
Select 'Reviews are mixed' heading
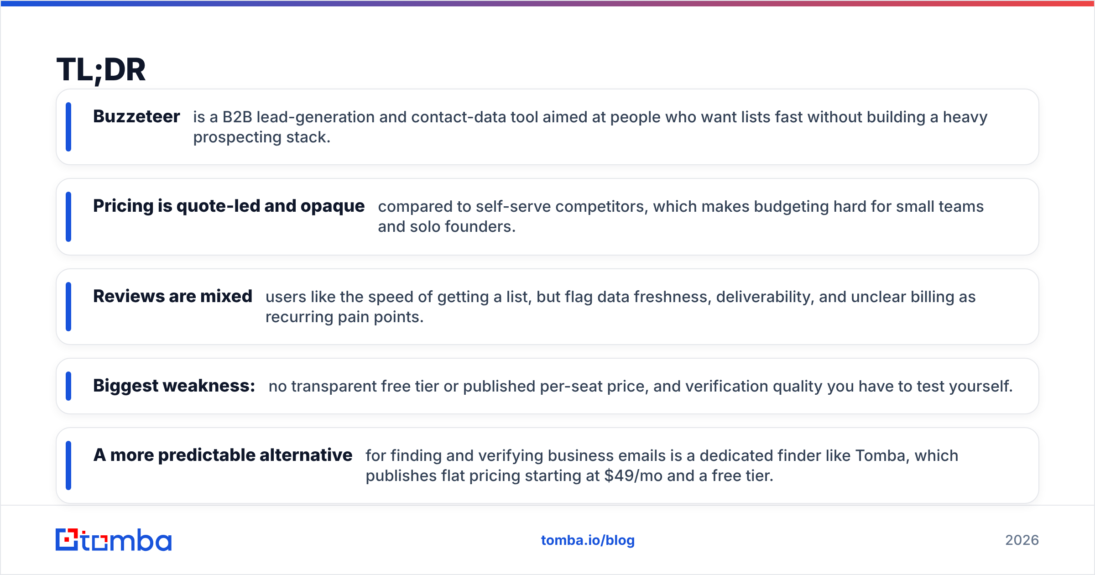(172, 296)
